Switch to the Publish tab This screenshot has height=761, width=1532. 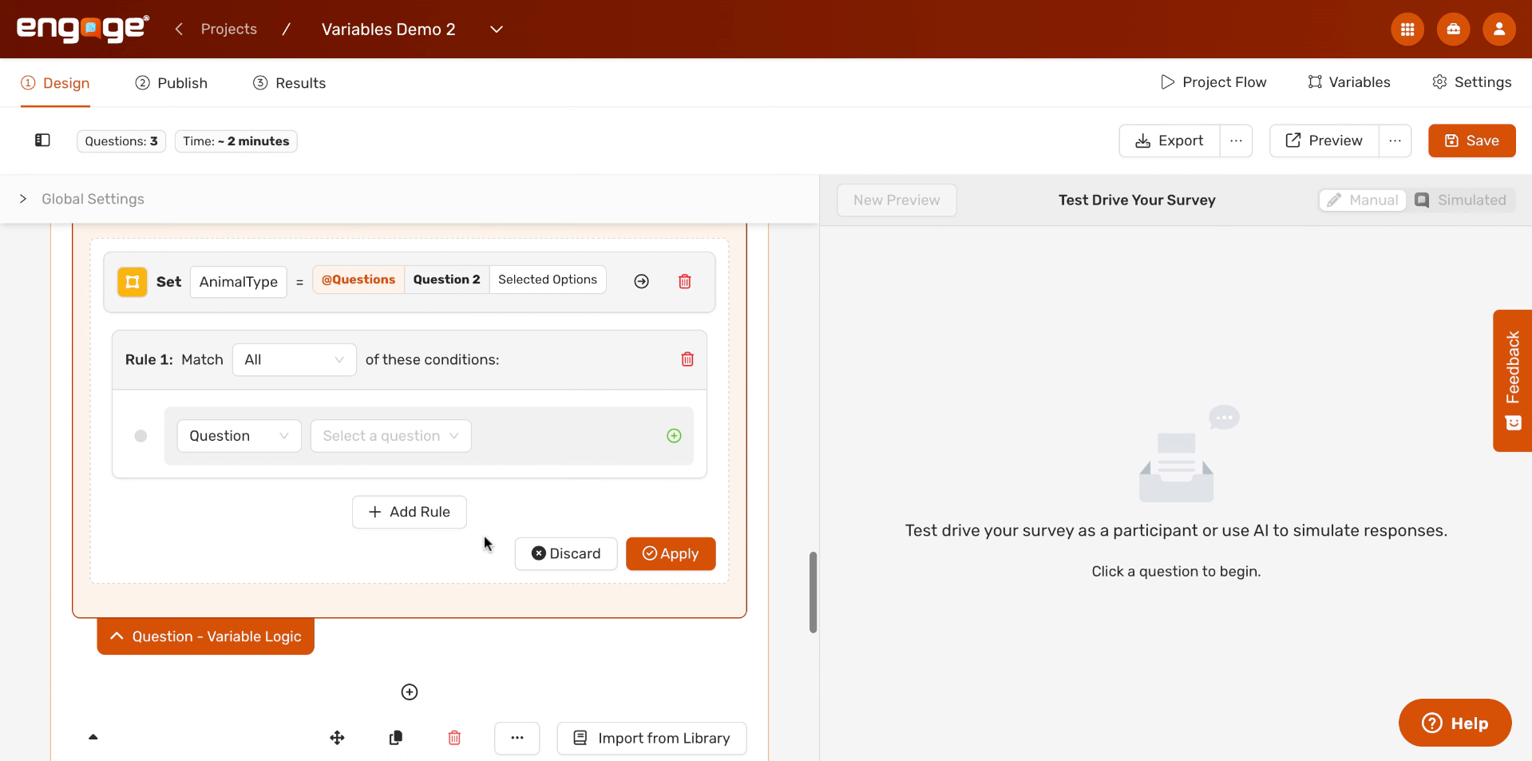click(171, 83)
